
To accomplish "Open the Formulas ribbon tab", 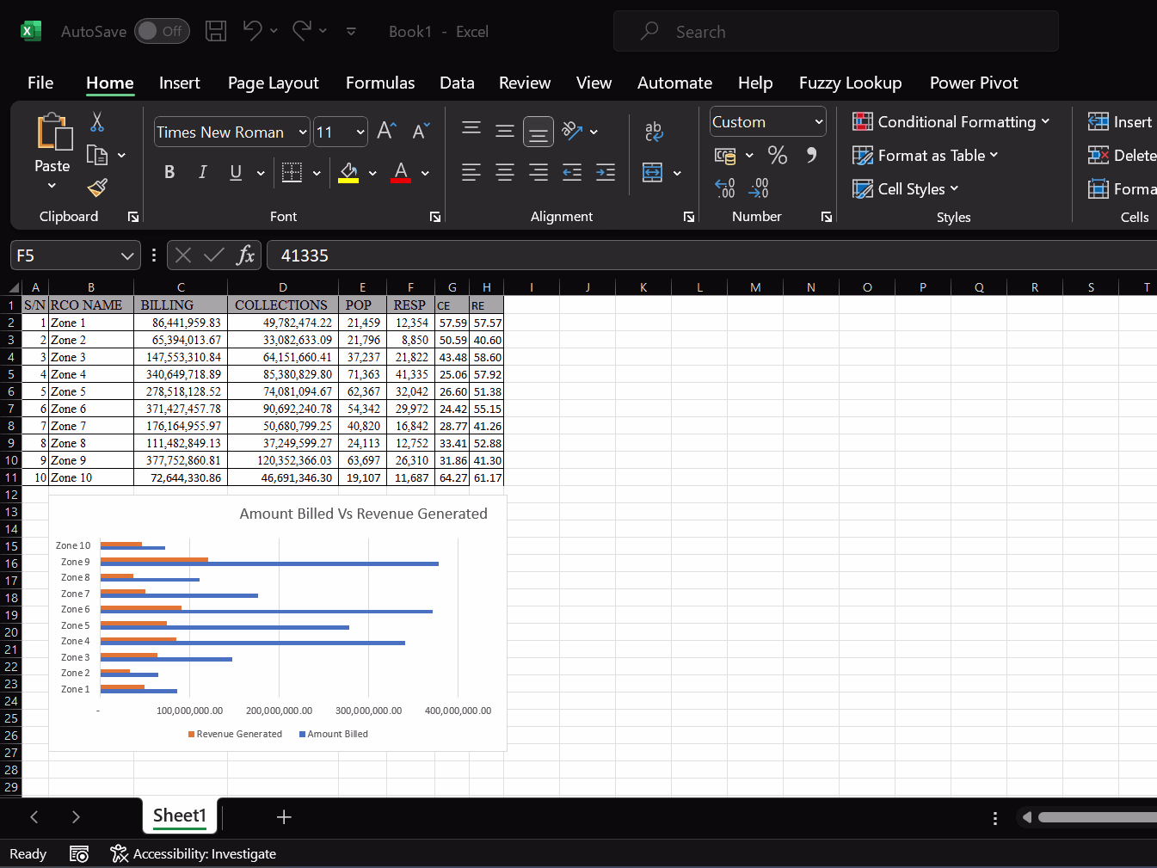I will (379, 83).
